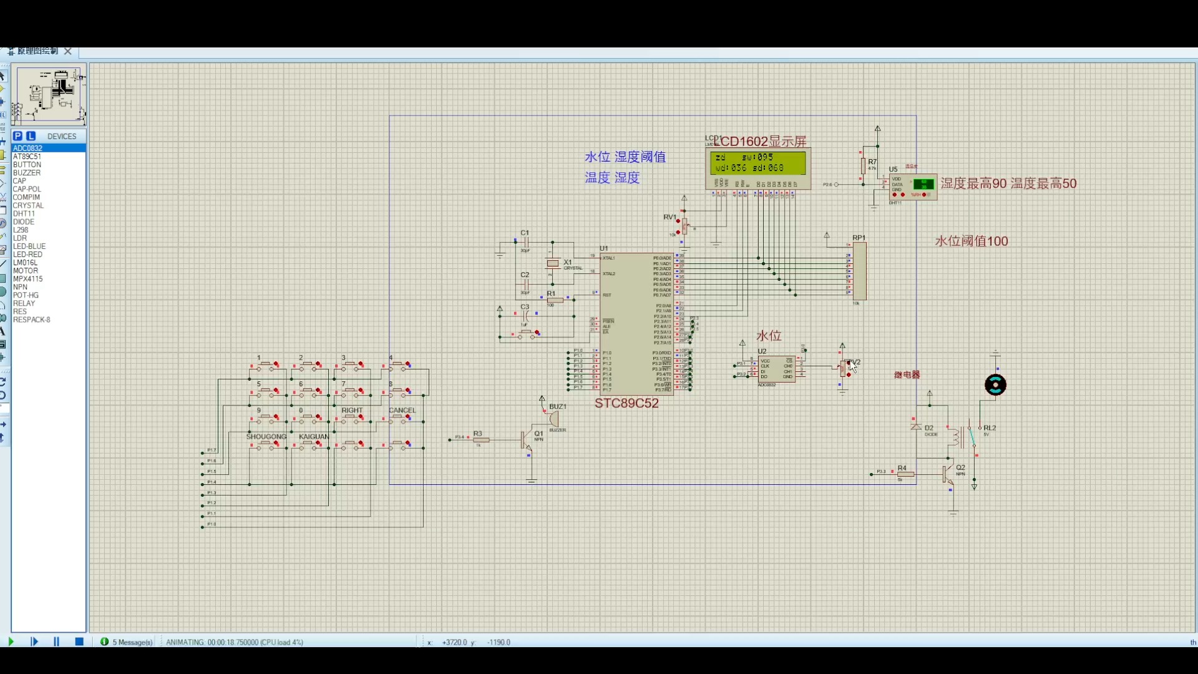The height and width of the screenshot is (674, 1198).
Task: Flip vertically with the Y-mirror icon
Action: coord(3,439)
